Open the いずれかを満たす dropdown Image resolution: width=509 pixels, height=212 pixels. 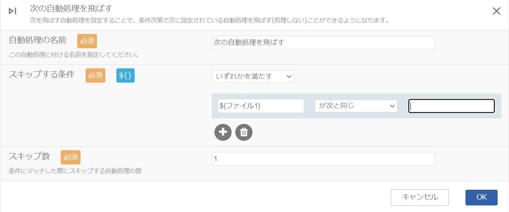point(252,76)
